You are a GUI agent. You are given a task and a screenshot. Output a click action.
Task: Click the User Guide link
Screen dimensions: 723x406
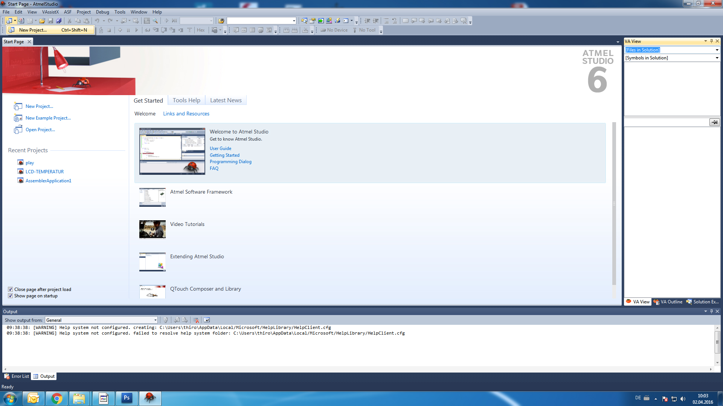220,148
